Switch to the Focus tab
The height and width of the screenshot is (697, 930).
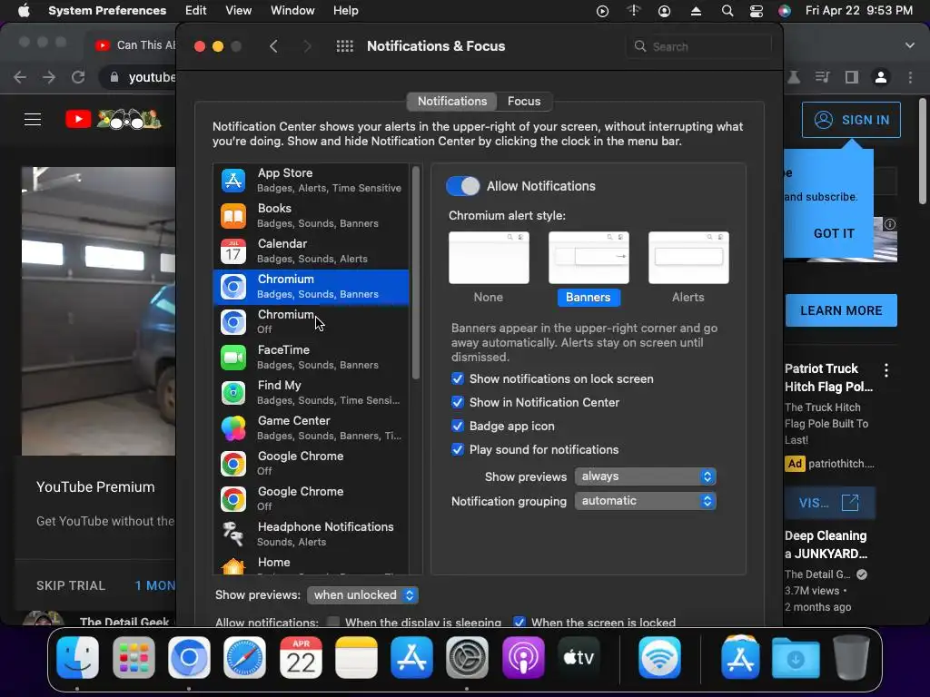click(524, 102)
